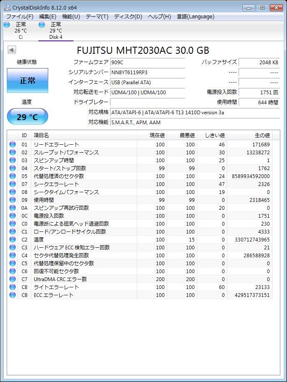Open the テーマ(T) menu

(x=97, y=17)
